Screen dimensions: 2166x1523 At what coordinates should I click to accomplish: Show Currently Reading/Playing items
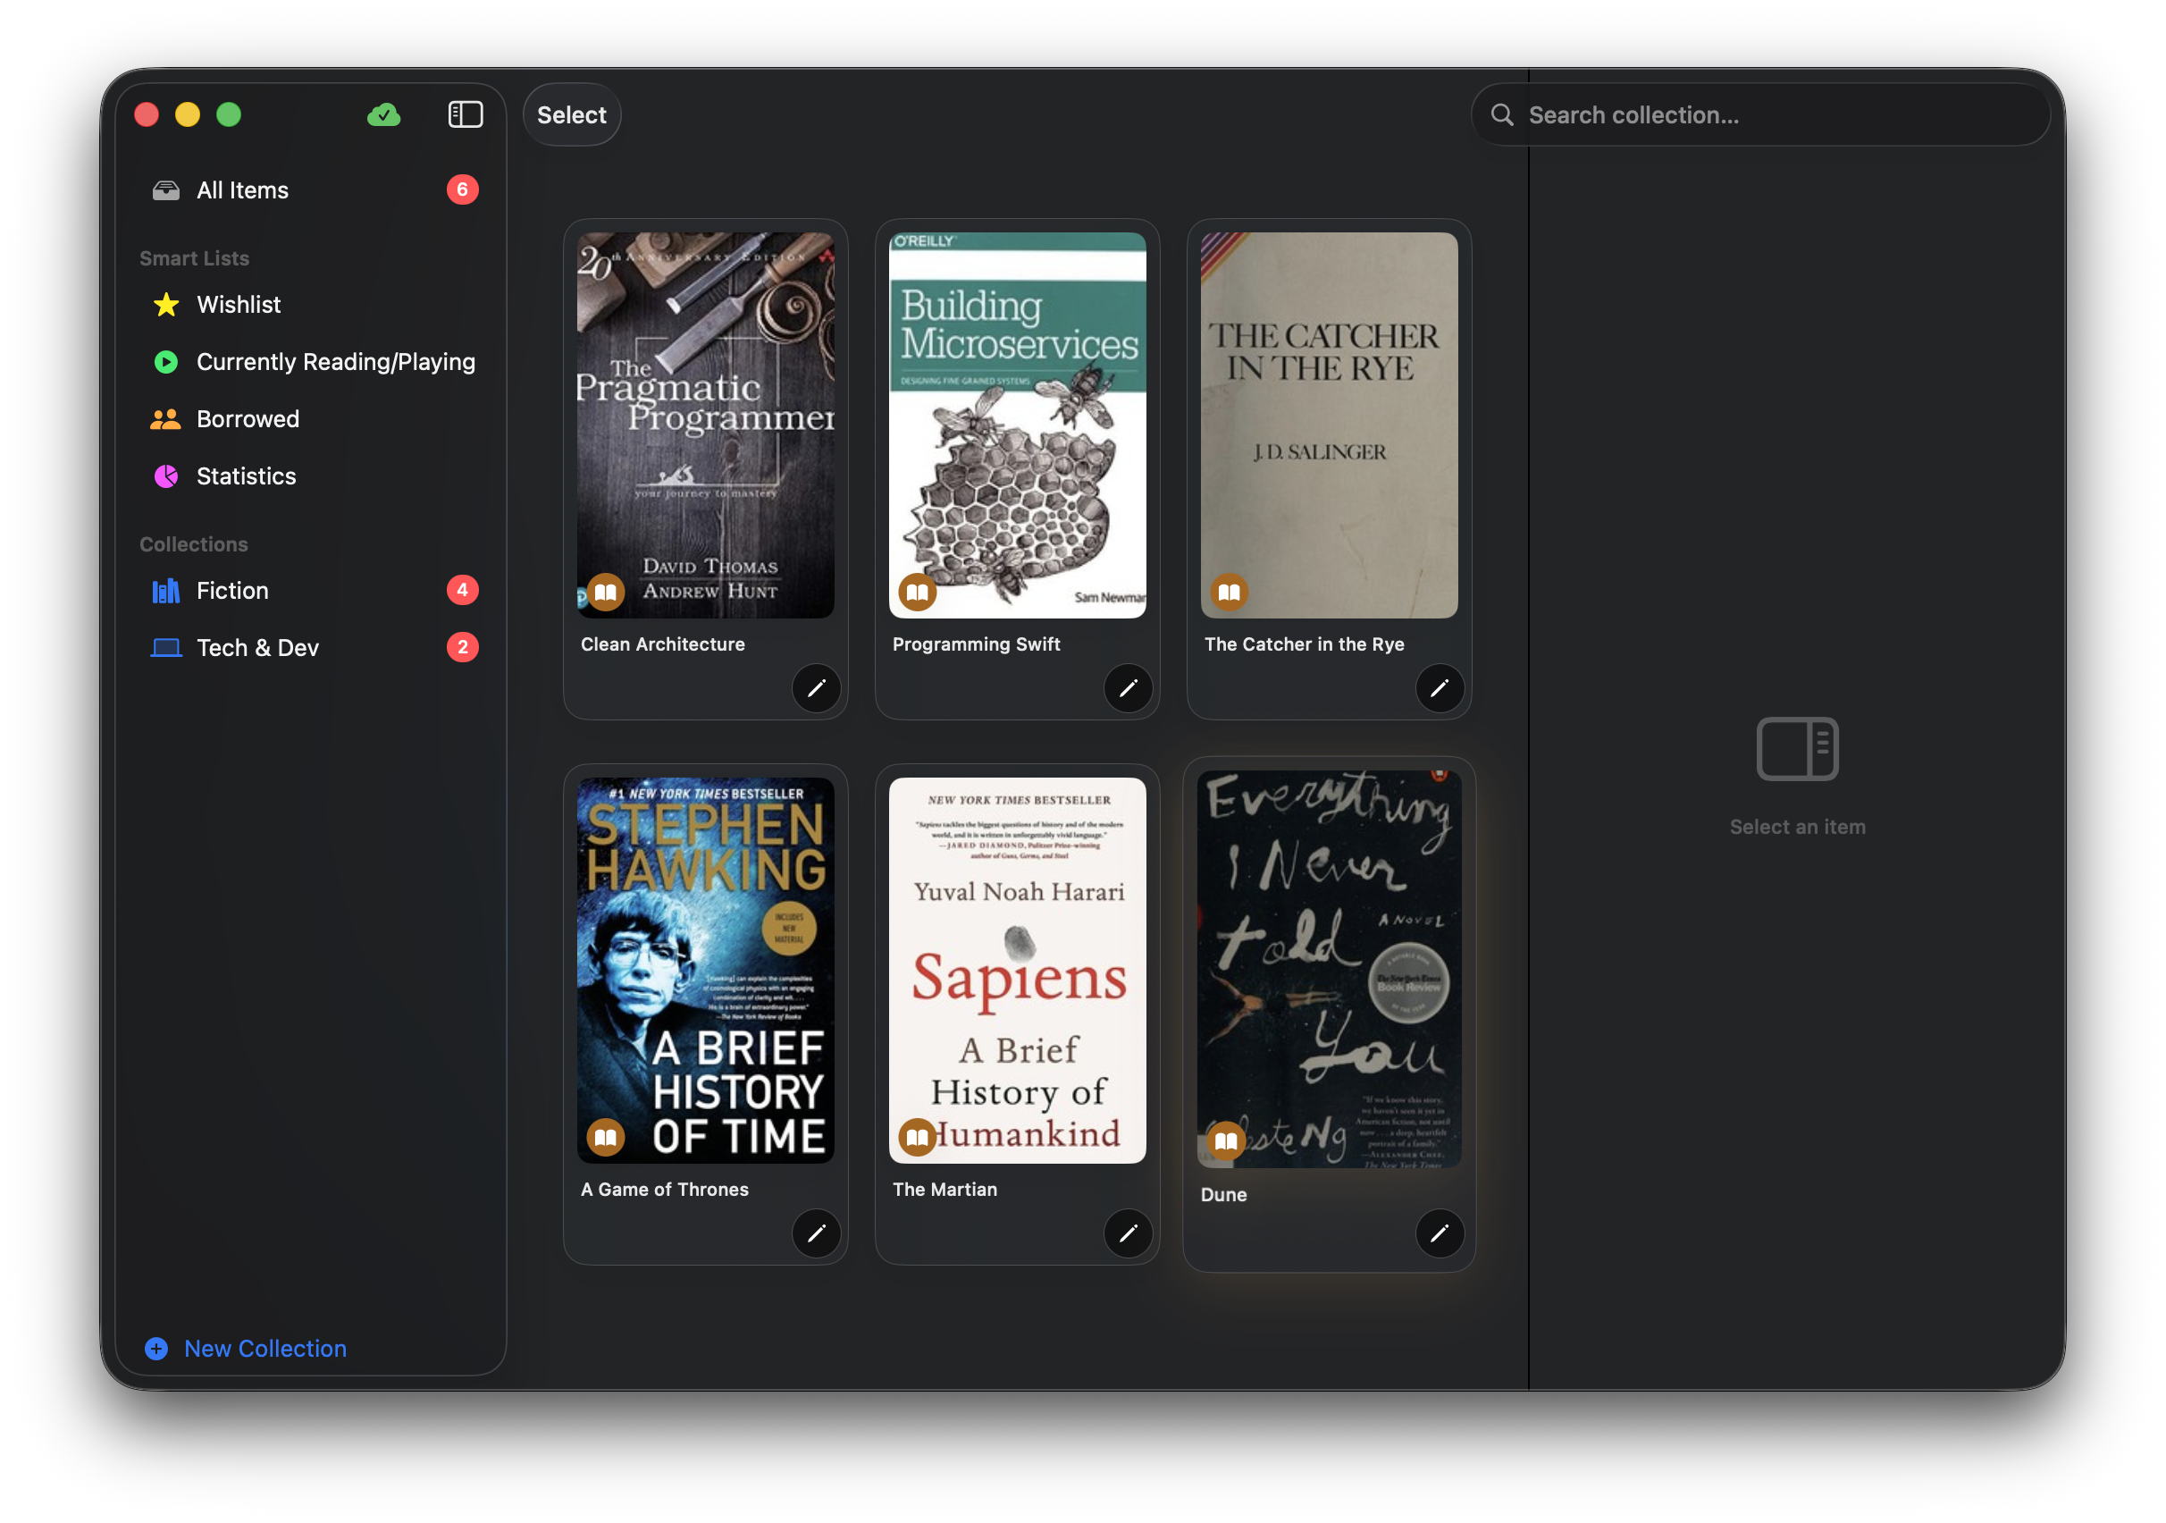click(311, 362)
